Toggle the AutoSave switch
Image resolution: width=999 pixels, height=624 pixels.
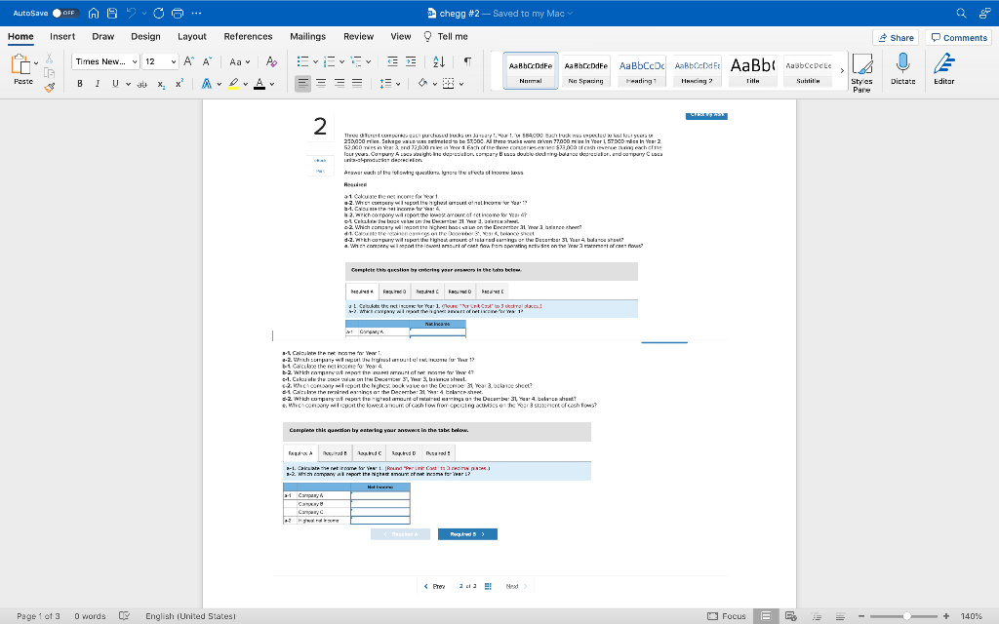click(65, 13)
